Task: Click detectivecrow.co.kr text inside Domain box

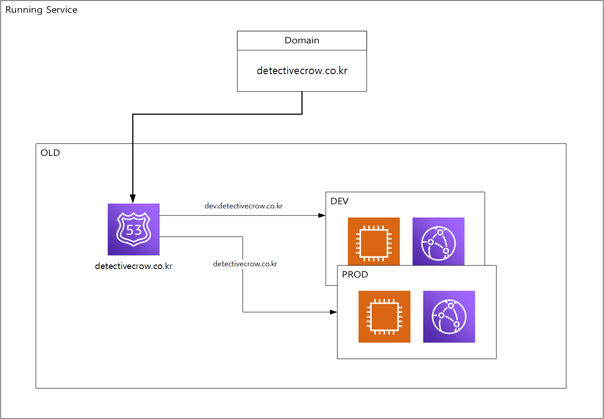Action: coord(302,71)
